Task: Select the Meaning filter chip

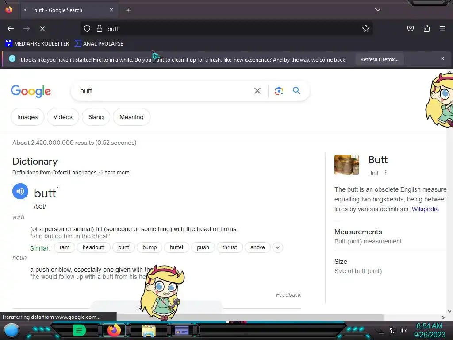Action: pyautogui.click(x=131, y=117)
